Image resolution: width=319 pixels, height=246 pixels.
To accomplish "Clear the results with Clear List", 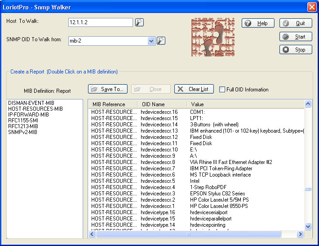I will [x=194, y=89].
